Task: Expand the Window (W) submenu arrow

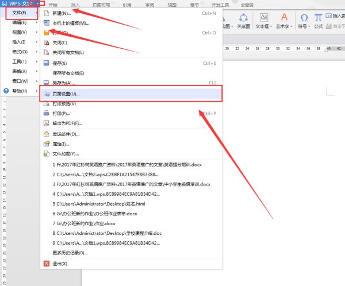Action: (x=37, y=81)
